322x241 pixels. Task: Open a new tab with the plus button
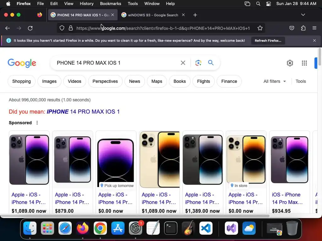pos(195,15)
